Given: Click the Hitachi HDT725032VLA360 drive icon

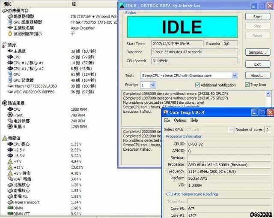Looking at the screenshot, I should [x=10, y=86].
